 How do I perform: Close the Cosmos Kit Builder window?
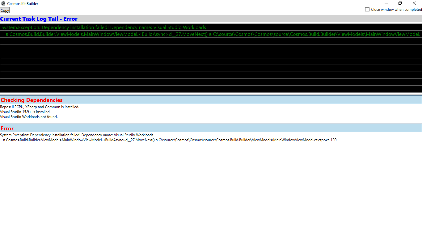click(x=414, y=3)
